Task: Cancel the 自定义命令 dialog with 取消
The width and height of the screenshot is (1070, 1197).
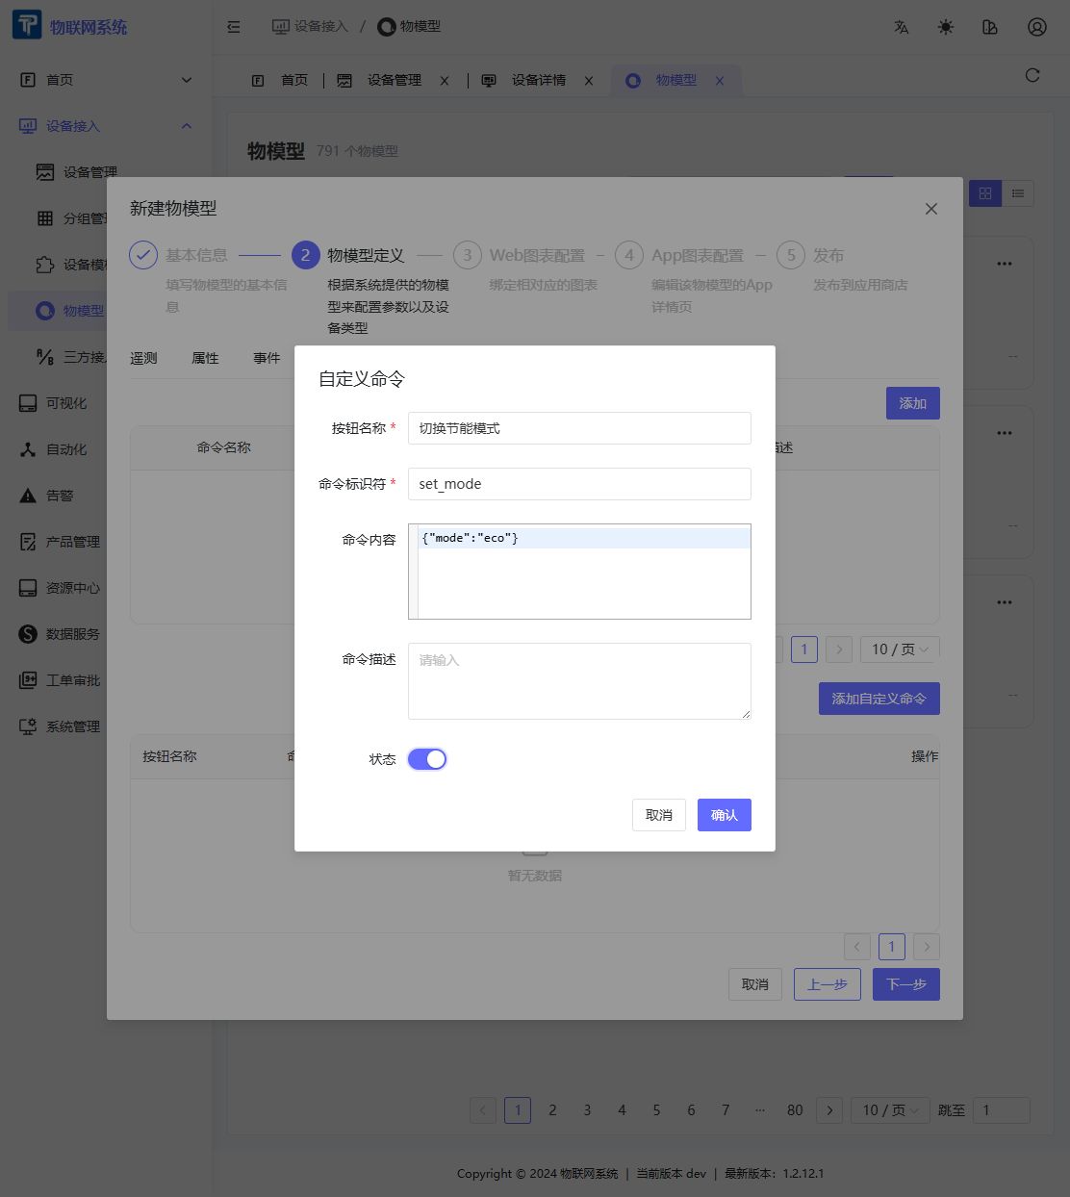Action: 659,815
